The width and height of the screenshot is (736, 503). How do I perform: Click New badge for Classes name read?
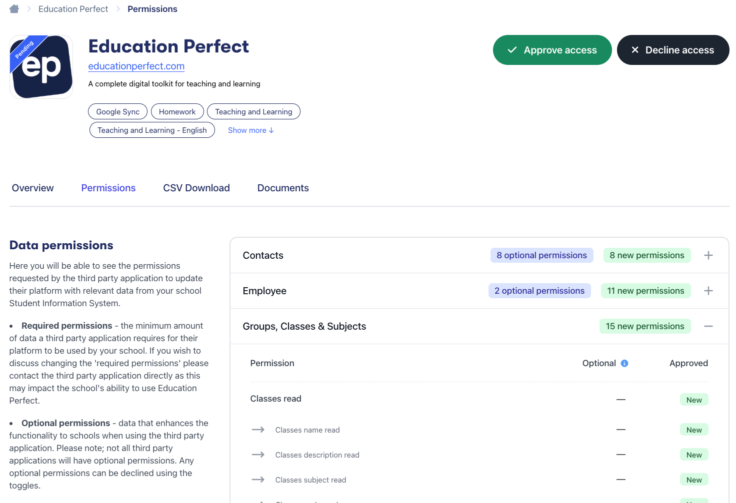click(x=694, y=430)
